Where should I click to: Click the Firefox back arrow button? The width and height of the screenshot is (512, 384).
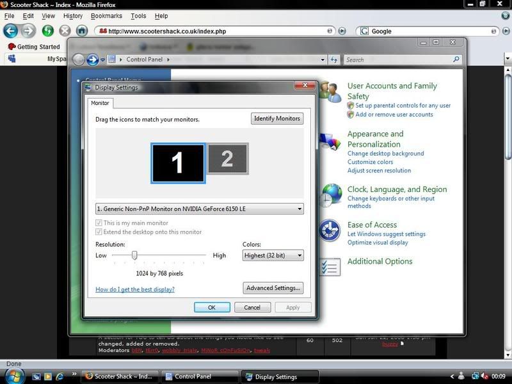coord(10,31)
